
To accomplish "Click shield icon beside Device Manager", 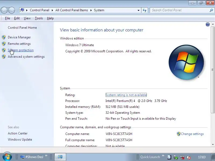I will pyautogui.click(x=4, y=37).
